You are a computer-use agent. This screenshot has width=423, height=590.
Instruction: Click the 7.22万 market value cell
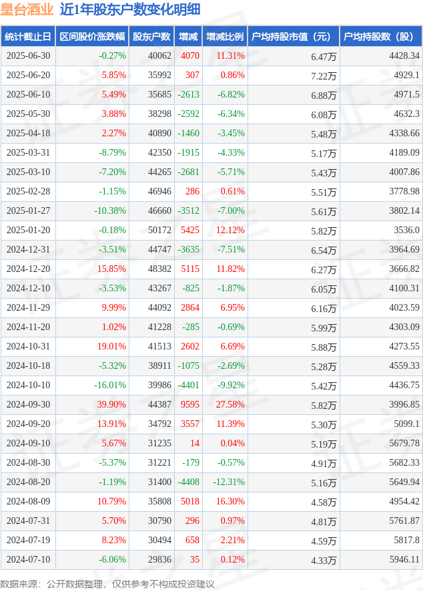324,76
